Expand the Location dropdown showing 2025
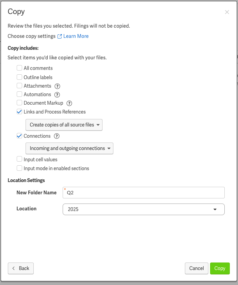Image resolution: width=238 pixels, height=285 pixels. (x=144, y=209)
